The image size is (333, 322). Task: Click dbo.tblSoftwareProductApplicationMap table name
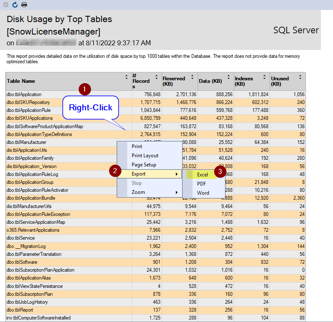point(45,126)
